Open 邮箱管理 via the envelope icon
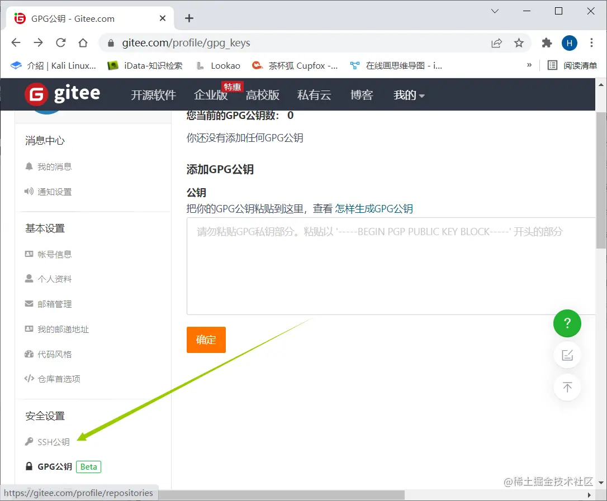This screenshot has width=607, height=501. [29, 304]
